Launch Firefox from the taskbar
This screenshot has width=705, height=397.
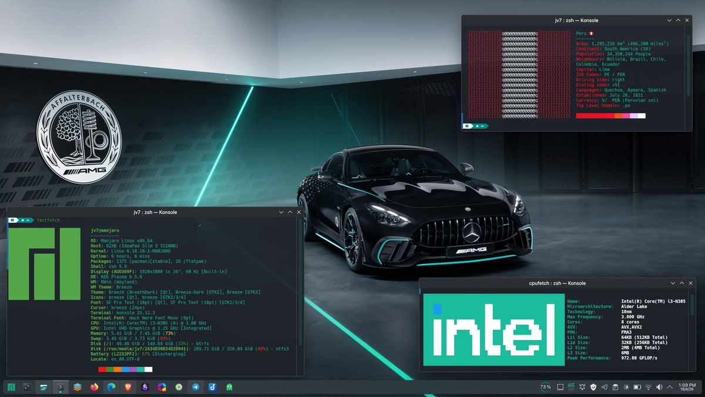95,387
